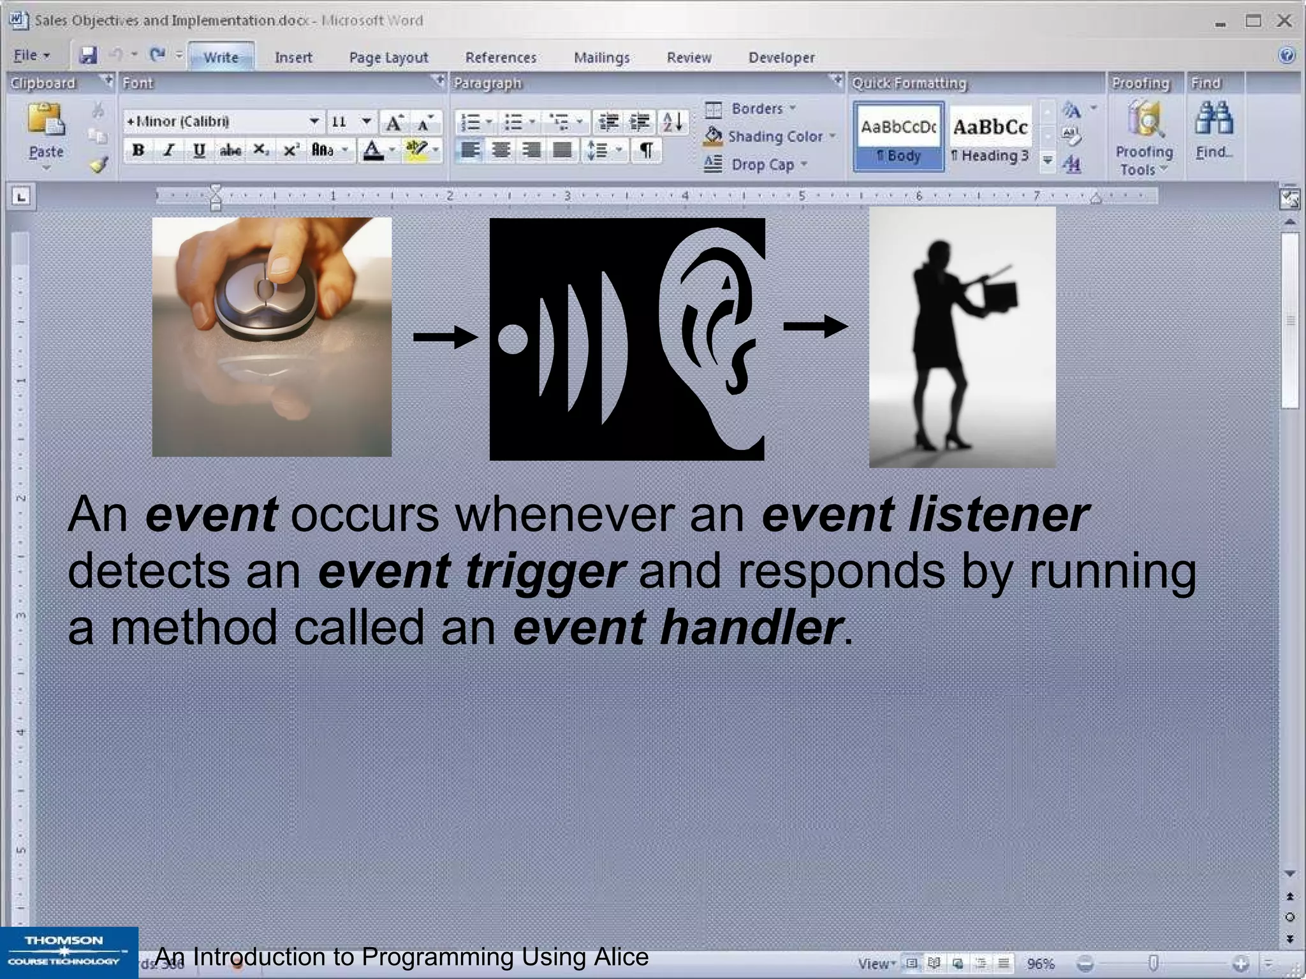
Task: Apply the Heading 3 quick style
Action: (990, 136)
